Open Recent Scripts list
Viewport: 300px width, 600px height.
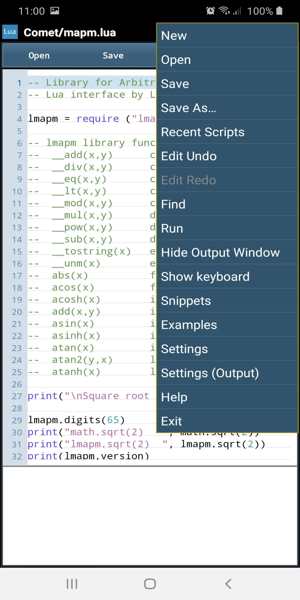point(227,132)
